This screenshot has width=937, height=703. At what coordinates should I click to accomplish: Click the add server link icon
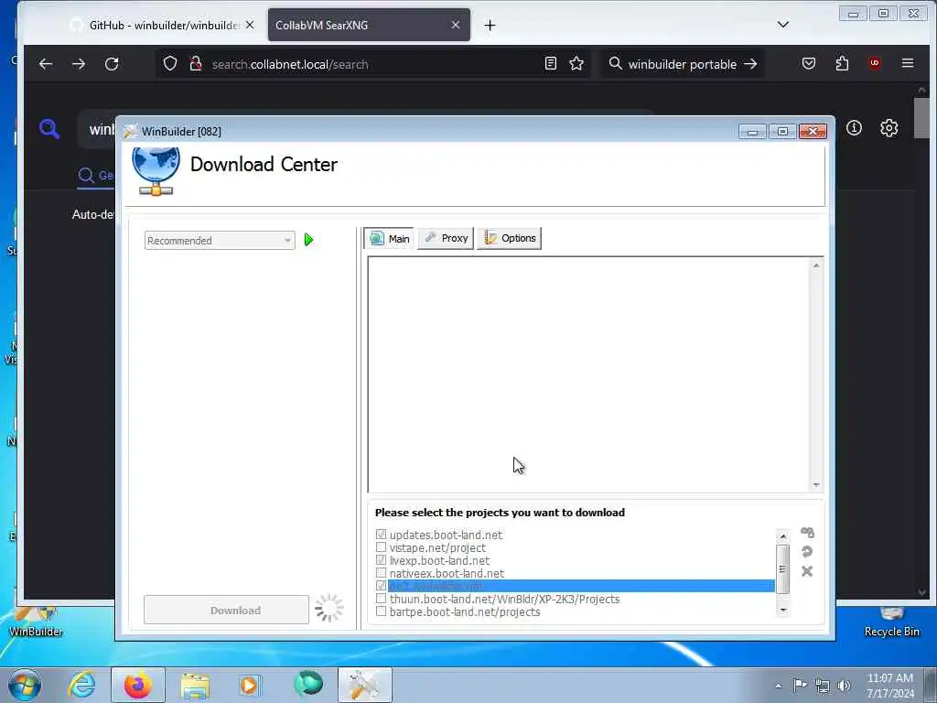click(807, 532)
